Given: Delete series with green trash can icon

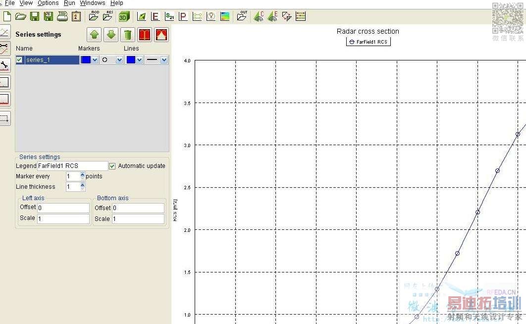Looking at the screenshot, I should (128, 35).
